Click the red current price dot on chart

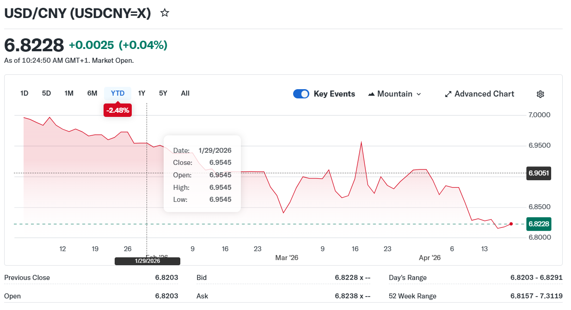(x=511, y=224)
